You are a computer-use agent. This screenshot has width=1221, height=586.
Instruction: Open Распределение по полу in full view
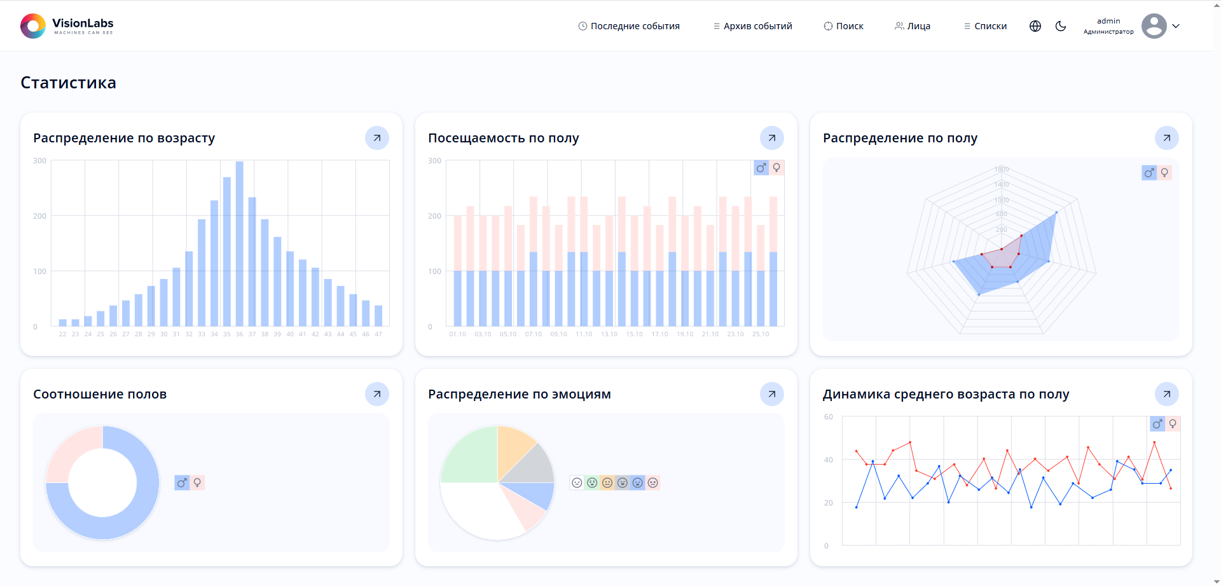[1167, 138]
